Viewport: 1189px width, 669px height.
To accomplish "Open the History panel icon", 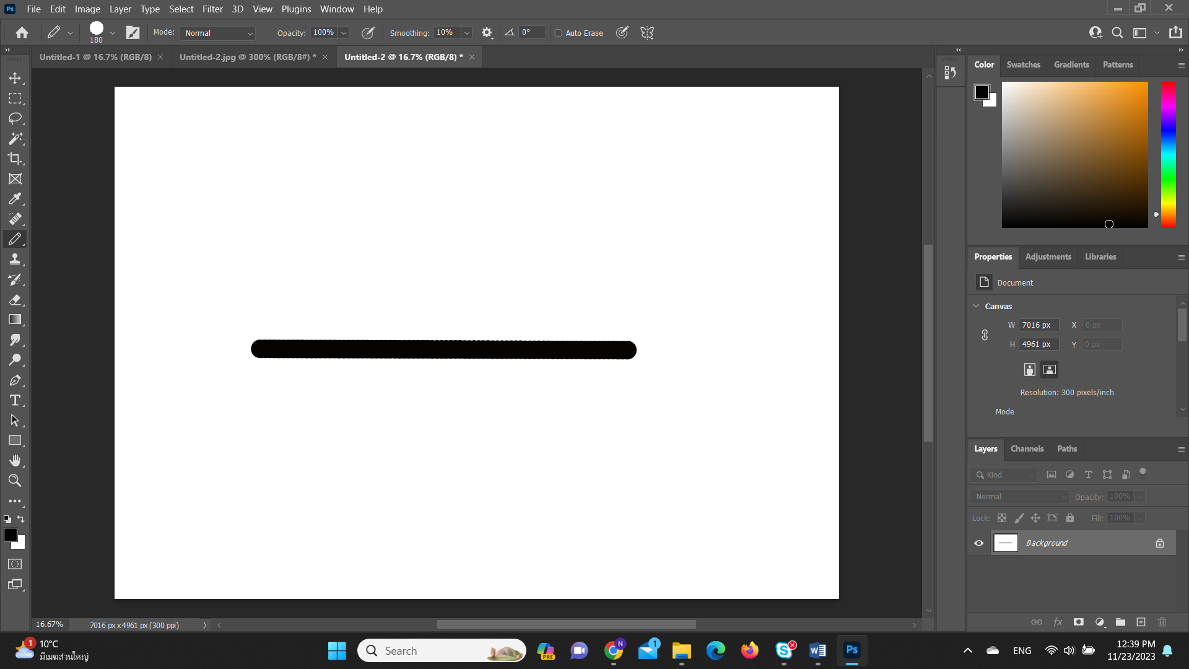I will point(951,73).
